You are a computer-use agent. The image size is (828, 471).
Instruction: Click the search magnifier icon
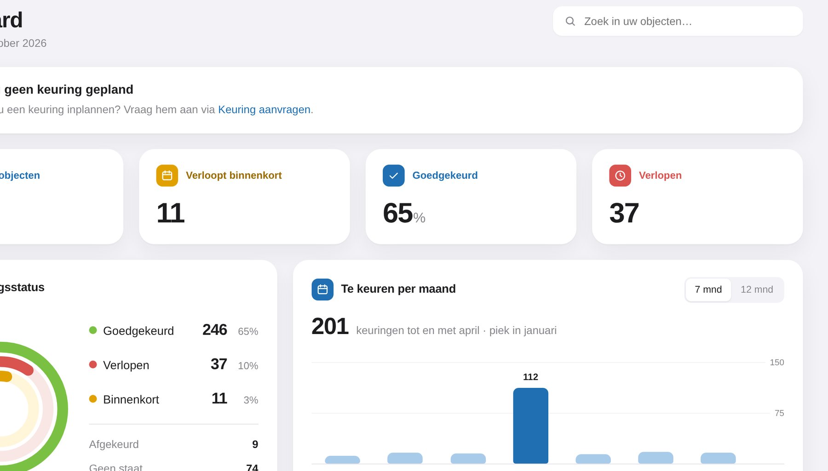click(570, 21)
